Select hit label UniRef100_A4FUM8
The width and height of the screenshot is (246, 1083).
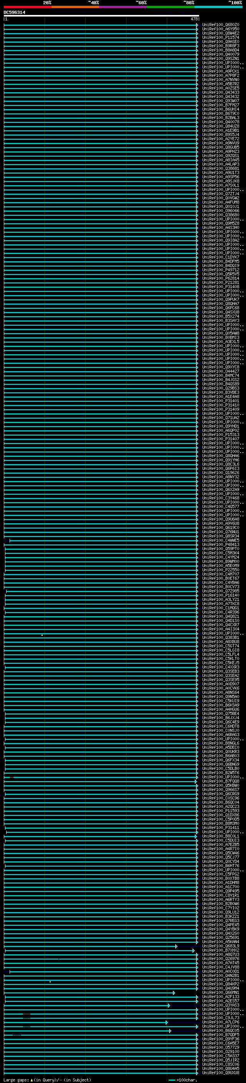[220, 202]
